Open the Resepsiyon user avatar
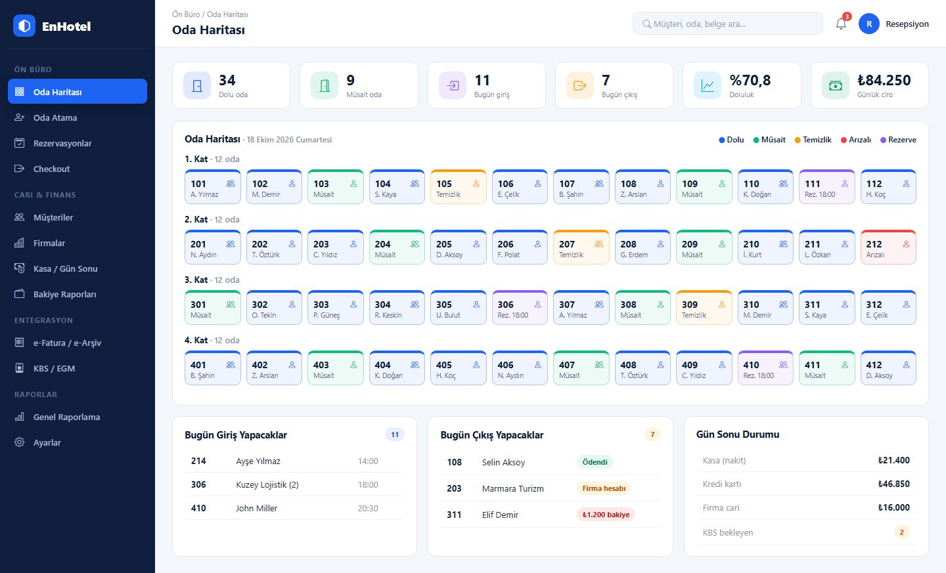The height and width of the screenshot is (573, 946). 869,24
